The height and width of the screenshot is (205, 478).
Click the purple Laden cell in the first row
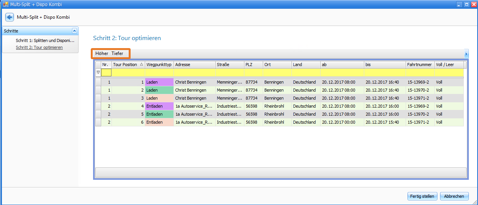point(159,82)
